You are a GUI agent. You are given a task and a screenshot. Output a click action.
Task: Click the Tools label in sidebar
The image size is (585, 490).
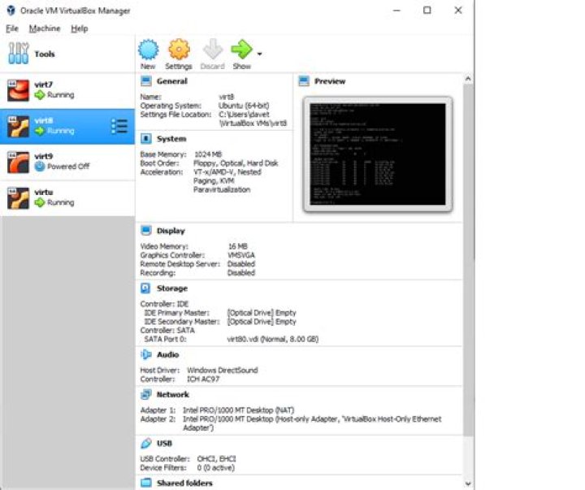45,54
